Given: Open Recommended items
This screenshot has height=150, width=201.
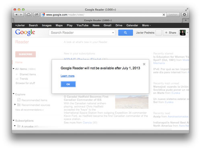Looking at the screenshot, I should coord(34,100).
